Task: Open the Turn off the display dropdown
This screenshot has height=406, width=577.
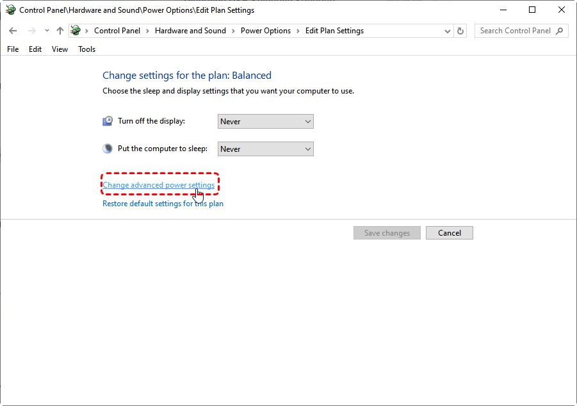Action: pos(265,122)
